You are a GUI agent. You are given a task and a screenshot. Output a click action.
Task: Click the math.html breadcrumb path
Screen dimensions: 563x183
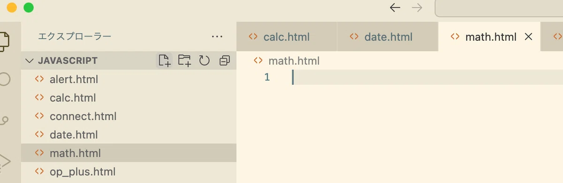(294, 60)
